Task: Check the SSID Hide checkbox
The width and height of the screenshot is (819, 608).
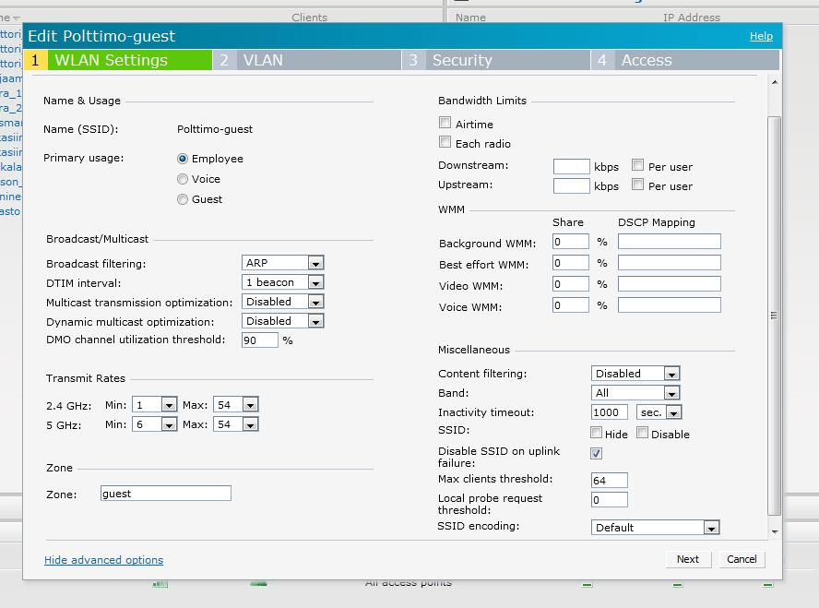Action: tap(596, 433)
